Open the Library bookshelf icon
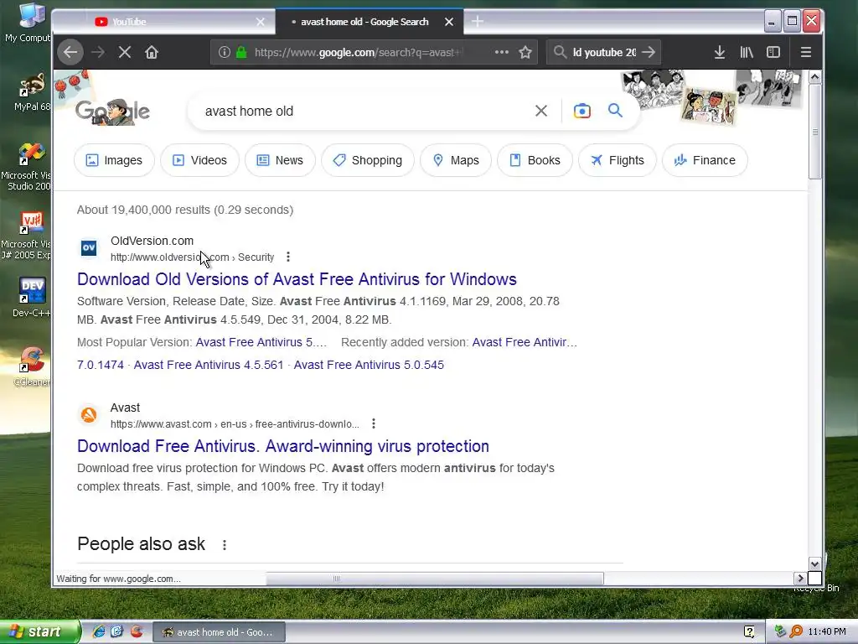 coord(747,52)
